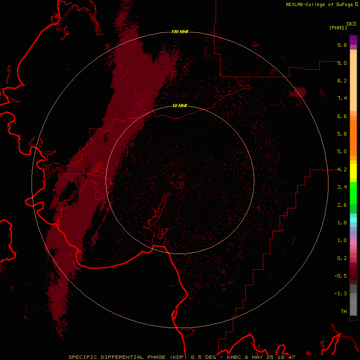Click the 9.8 value on color scale

342,45
